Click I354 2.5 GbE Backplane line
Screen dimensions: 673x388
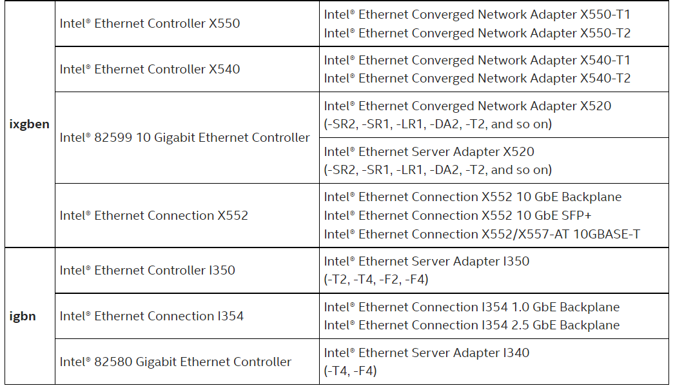472,325
